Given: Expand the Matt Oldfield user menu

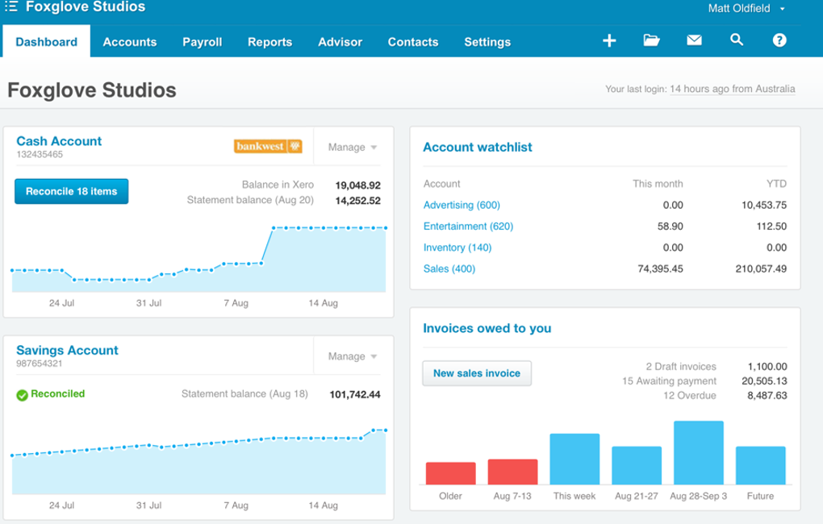Looking at the screenshot, I should coord(746,9).
